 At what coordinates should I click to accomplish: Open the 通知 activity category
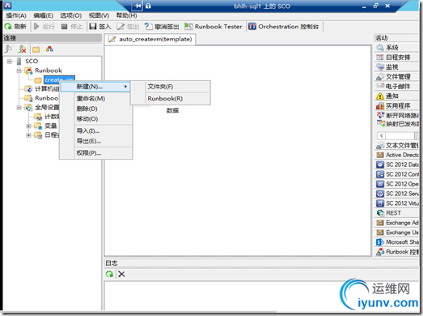pos(397,96)
